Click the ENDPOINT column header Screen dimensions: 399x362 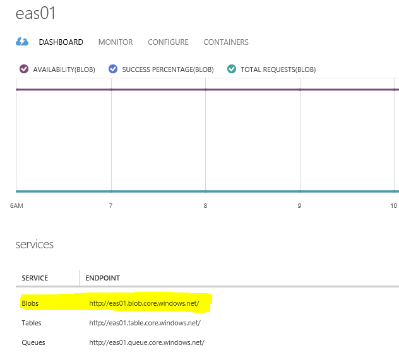(102, 278)
